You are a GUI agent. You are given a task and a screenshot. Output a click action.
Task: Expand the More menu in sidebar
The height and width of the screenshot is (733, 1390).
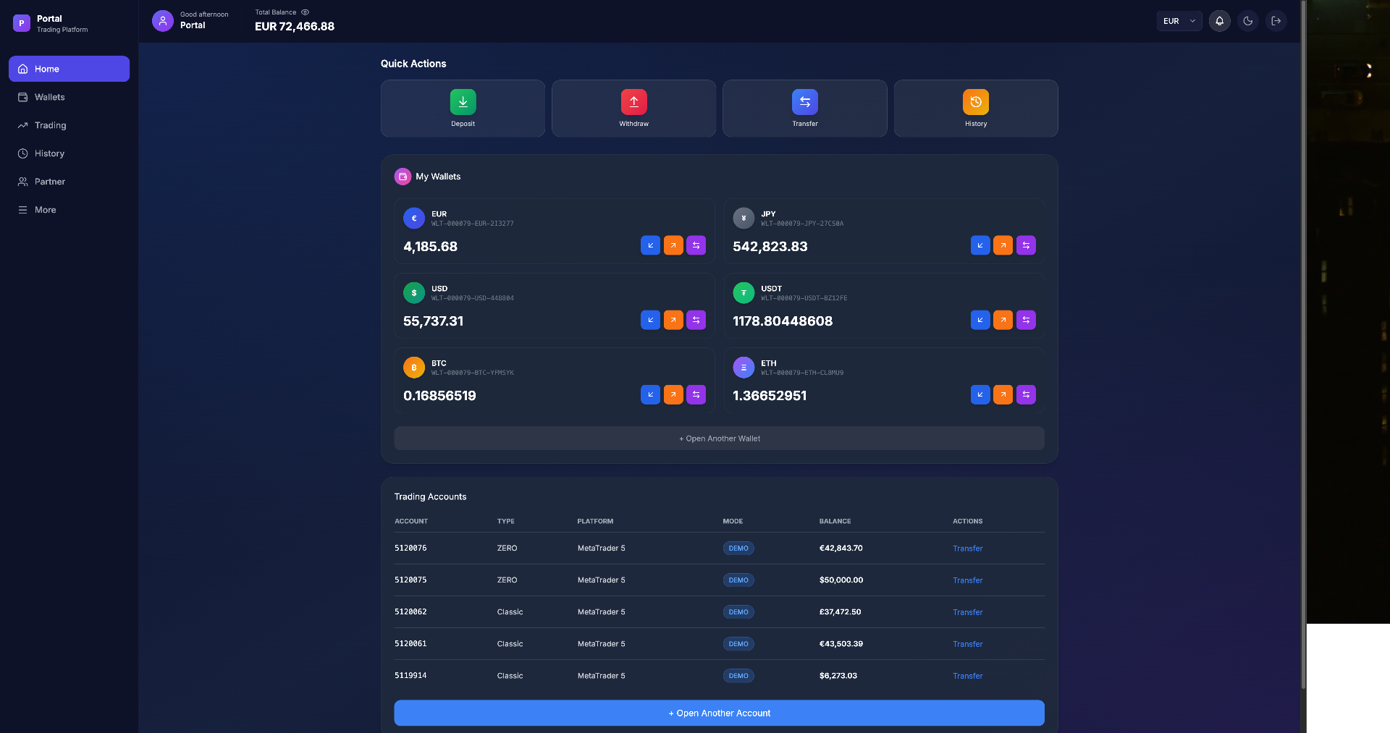(x=45, y=210)
